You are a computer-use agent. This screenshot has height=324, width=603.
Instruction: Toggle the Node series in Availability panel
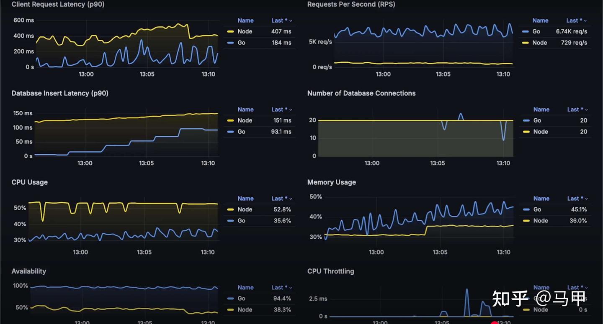tap(245, 309)
